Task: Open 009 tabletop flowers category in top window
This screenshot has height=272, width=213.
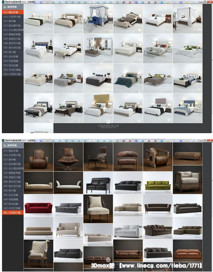Action: (13, 39)
